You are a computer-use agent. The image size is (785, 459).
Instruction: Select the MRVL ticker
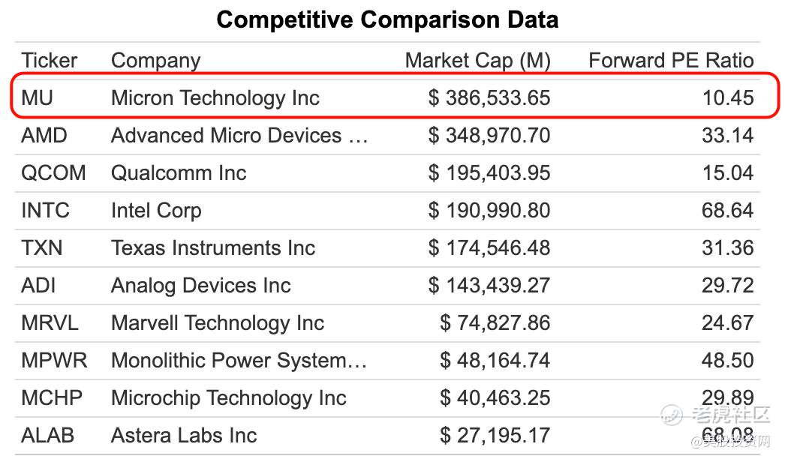click(x=50, y=323)
